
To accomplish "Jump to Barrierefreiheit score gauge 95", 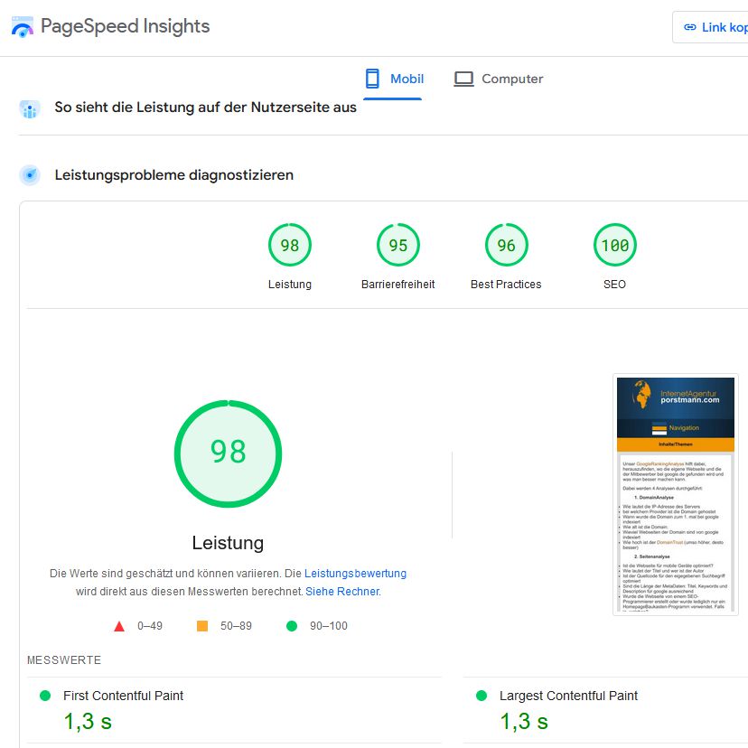I will (397, 245).
